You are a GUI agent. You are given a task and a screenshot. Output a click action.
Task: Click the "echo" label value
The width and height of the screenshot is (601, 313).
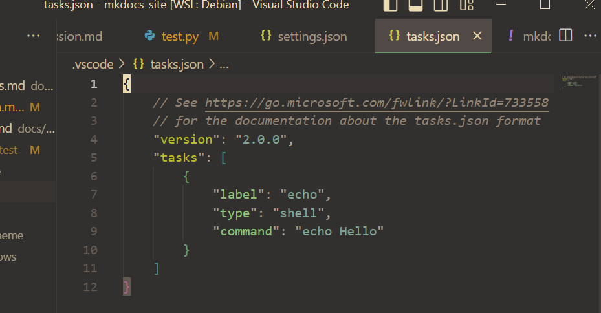302,195
